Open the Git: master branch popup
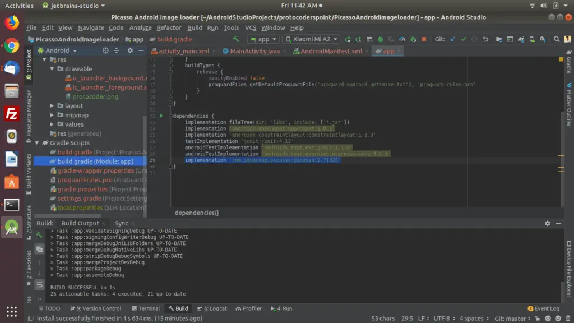Screen dimensions: 574x323 click(x=512, y=319)
